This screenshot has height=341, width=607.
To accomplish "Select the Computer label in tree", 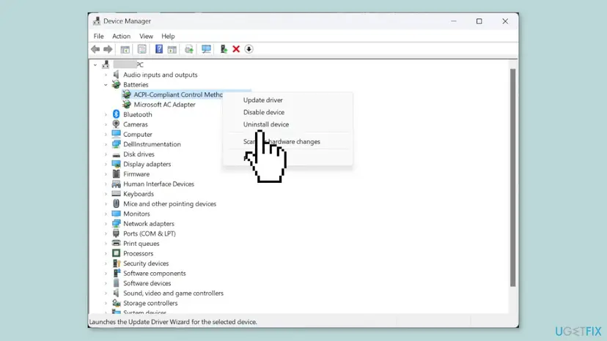I will point(137,134).
